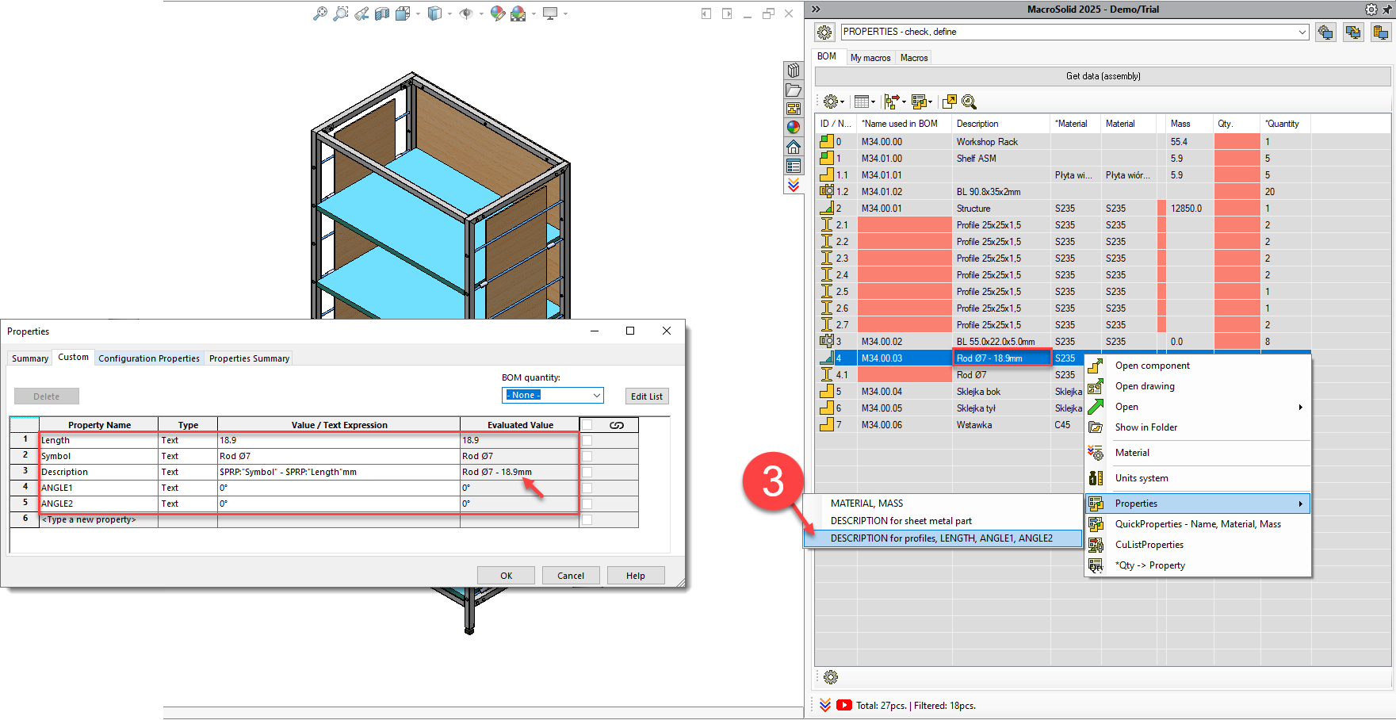Tick the link checkbox for ANGLE2 row

[x=587, y=504]
